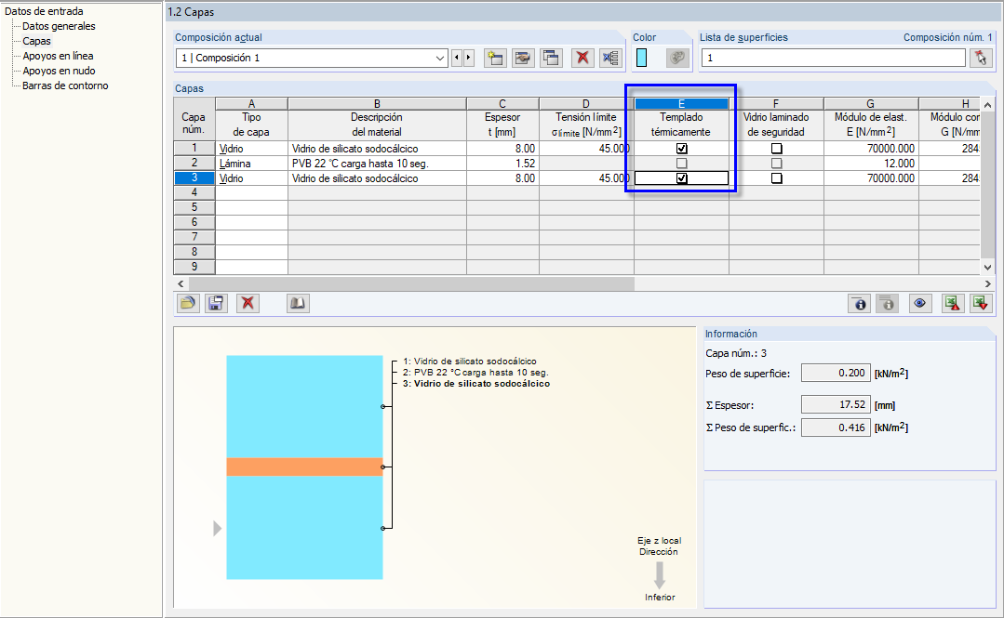
Task: Enable Vidrio laminado de seguridad for layer 1
Action: point(776,149)
